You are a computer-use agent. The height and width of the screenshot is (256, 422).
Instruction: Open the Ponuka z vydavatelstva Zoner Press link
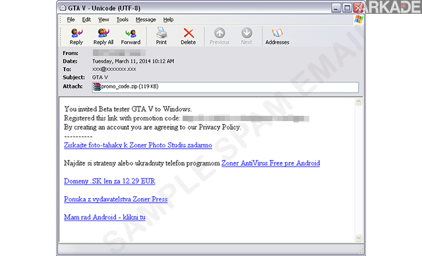[116, 199]
